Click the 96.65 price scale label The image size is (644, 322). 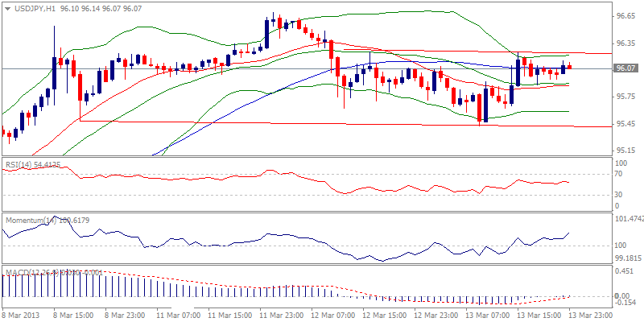625,16
